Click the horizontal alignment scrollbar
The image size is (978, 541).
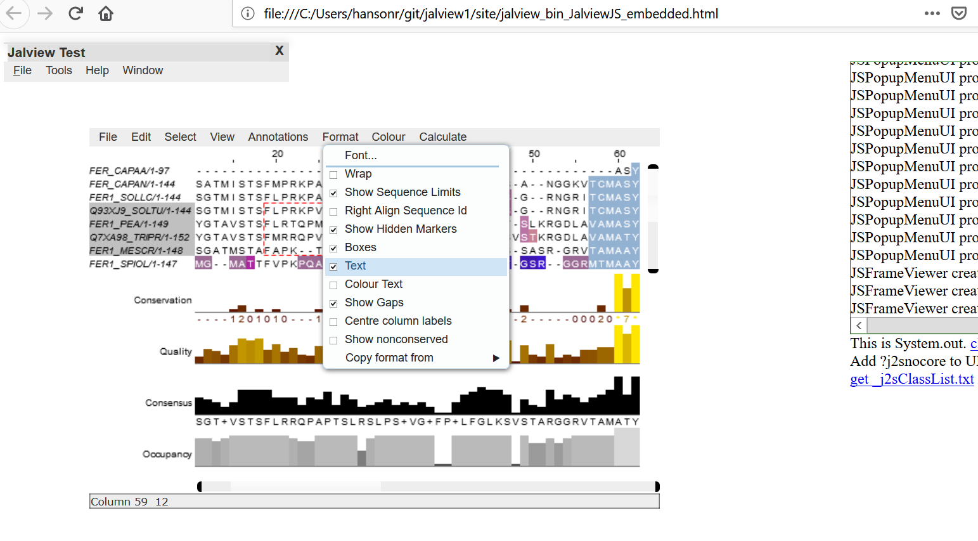point(428,486)
